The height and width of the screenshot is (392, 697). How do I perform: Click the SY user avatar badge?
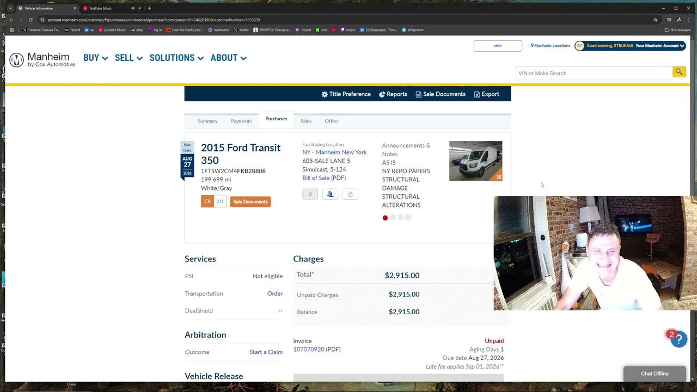579,46
